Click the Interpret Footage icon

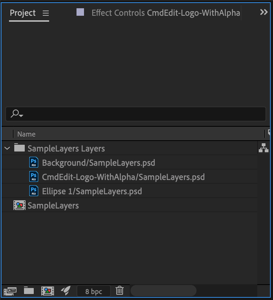click(x=10, y=291)
